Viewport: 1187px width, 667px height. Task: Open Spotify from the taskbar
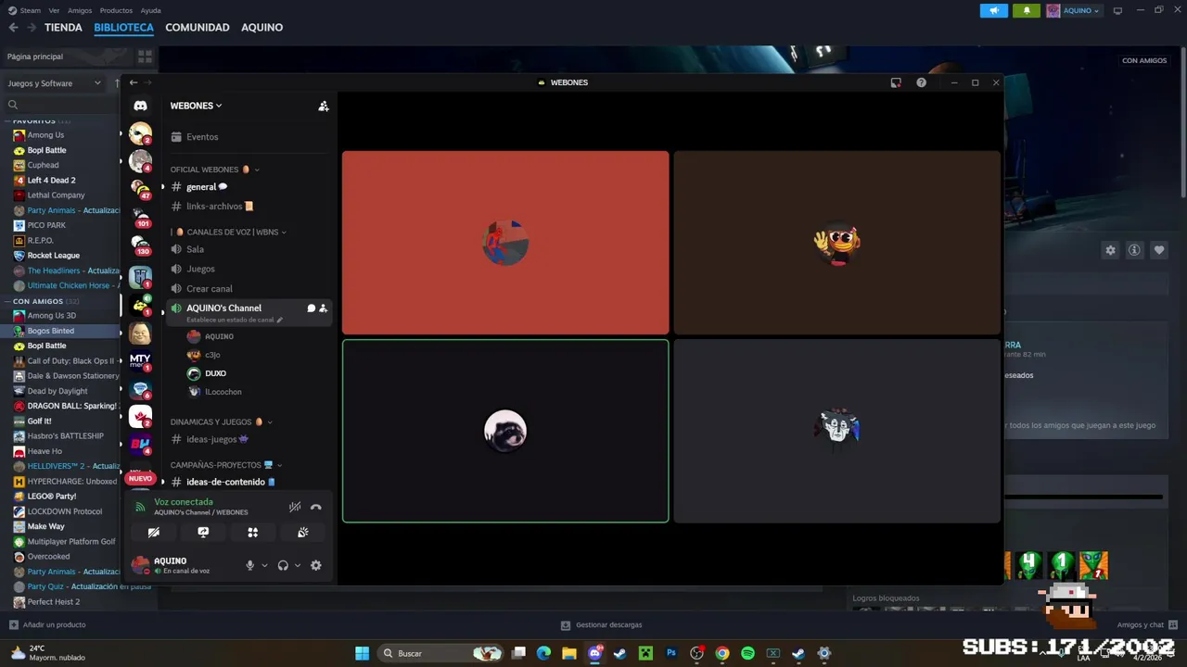[x=747, y=653]
